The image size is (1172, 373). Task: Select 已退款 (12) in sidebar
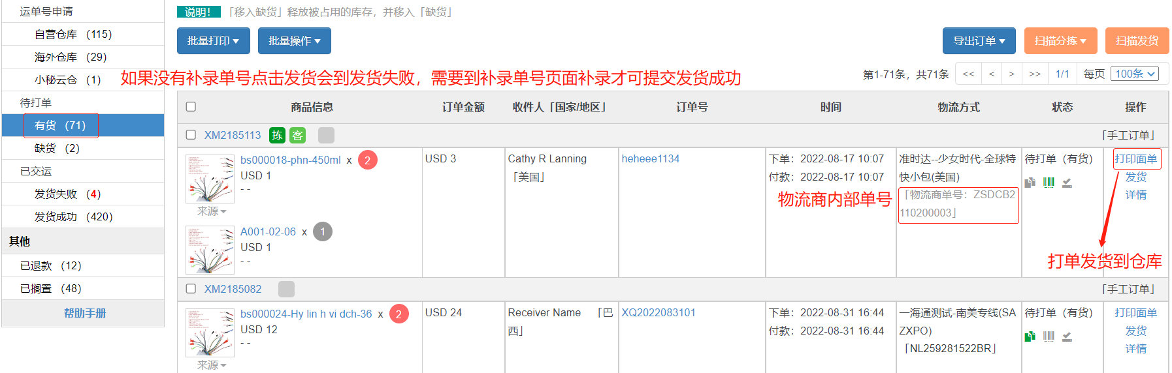(83, 265)
